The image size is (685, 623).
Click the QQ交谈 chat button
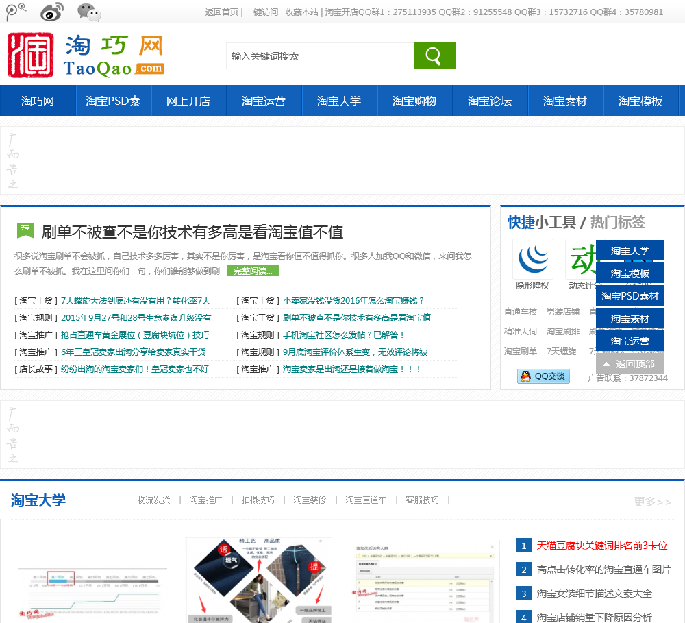tap(543, 376)
